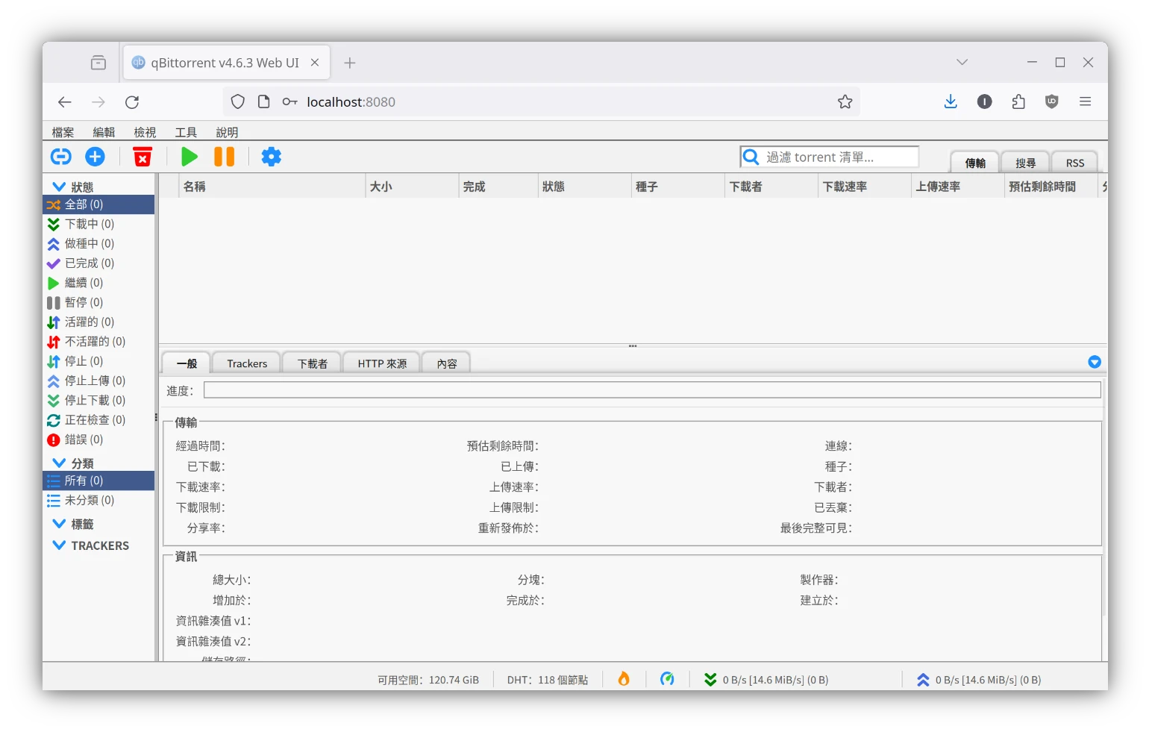Open options via blue gear icon

(x=271, y=157)
